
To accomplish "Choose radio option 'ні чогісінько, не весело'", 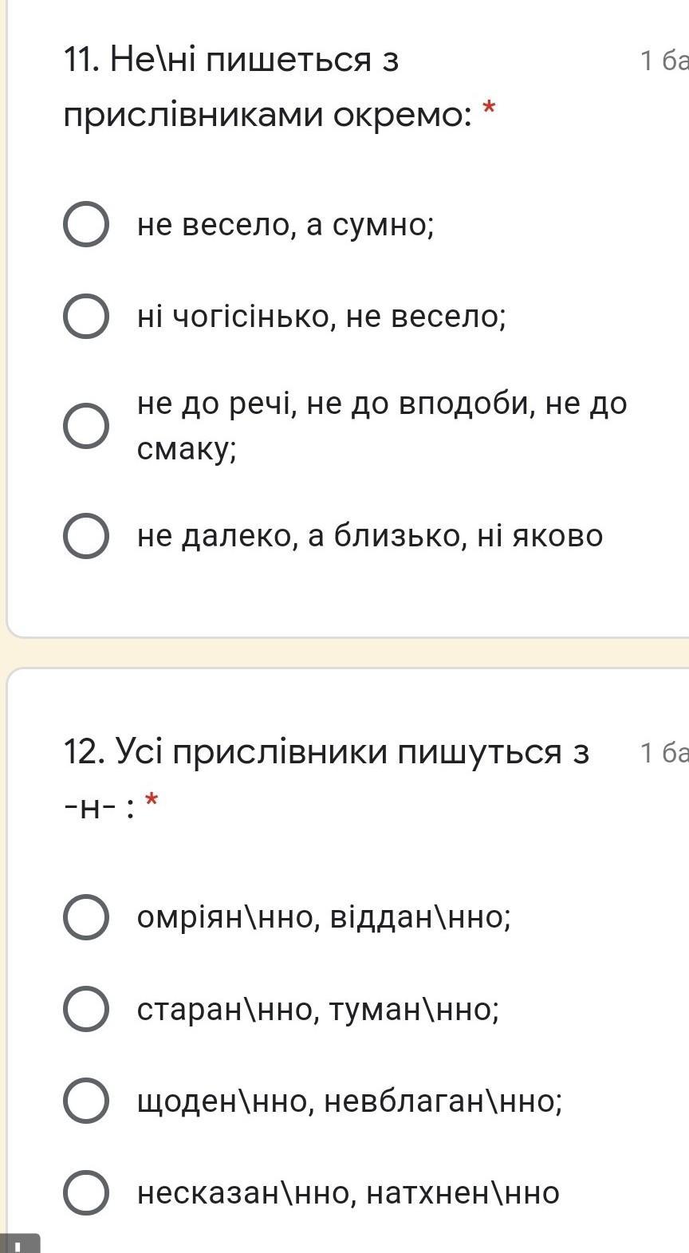I will point(86,317).
